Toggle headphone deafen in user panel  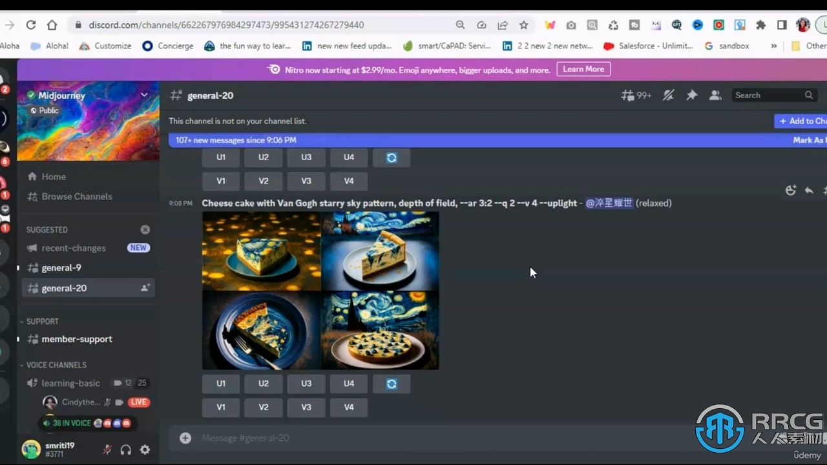pos(126,449)
